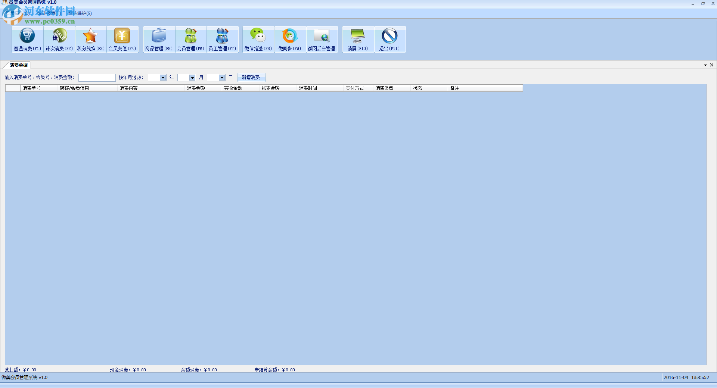Image resolution: width=717 pixels, height=388 pixels.
Task: Sort by 备注 column header
Action: coord(485,88)
